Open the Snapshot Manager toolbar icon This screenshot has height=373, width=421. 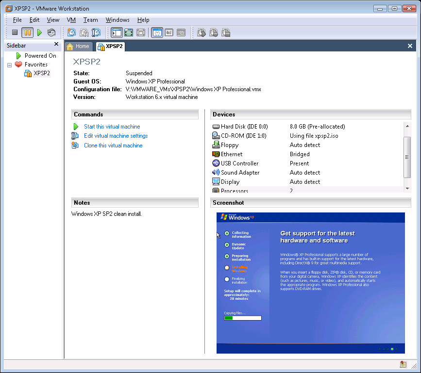96,32
